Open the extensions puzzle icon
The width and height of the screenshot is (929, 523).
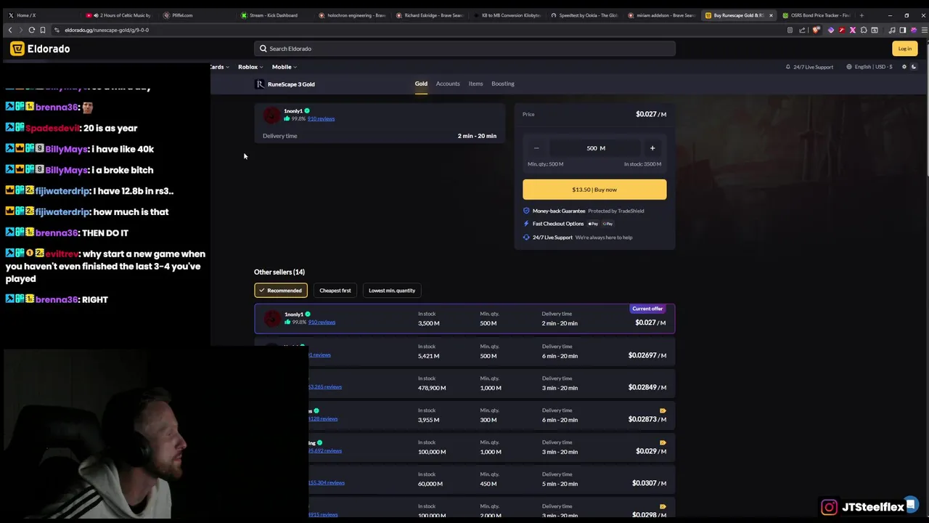(864, 30)
